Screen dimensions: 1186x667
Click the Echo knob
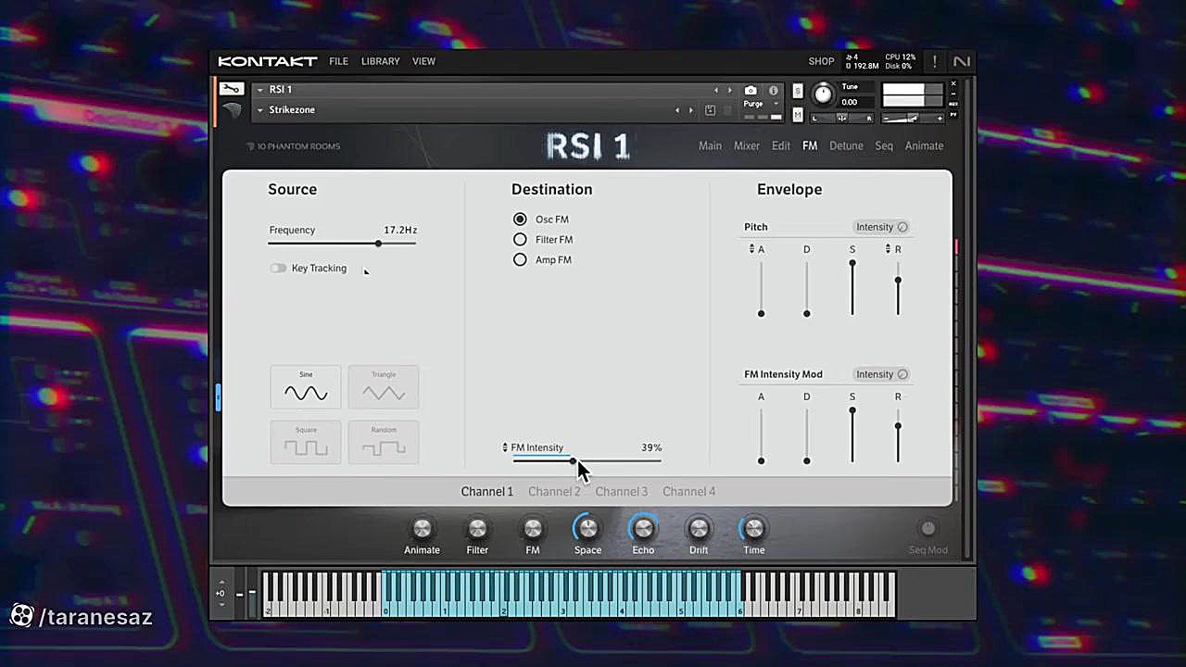pos(643,528)
